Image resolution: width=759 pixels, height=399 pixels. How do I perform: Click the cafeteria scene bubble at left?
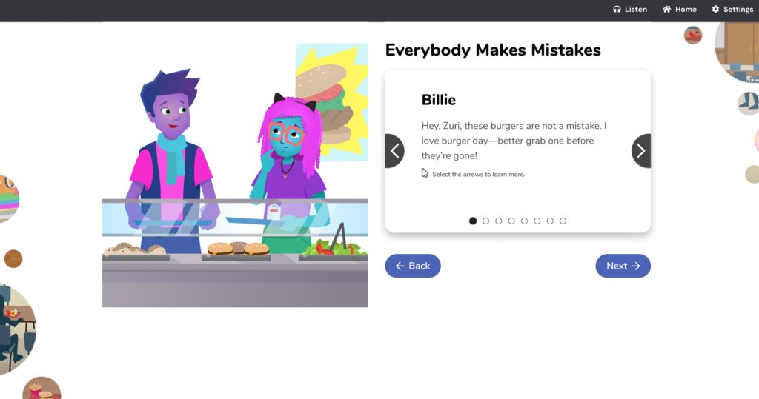pos(17,329)
